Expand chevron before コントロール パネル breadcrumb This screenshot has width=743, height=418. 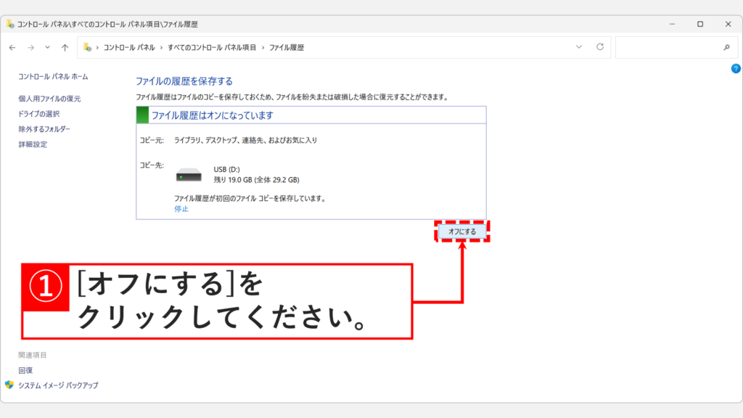click(97, 47)
